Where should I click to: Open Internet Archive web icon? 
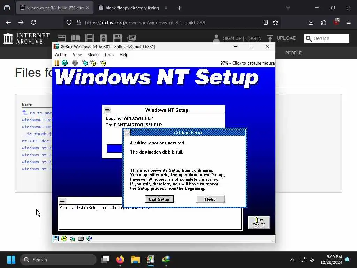click(61, 38)
